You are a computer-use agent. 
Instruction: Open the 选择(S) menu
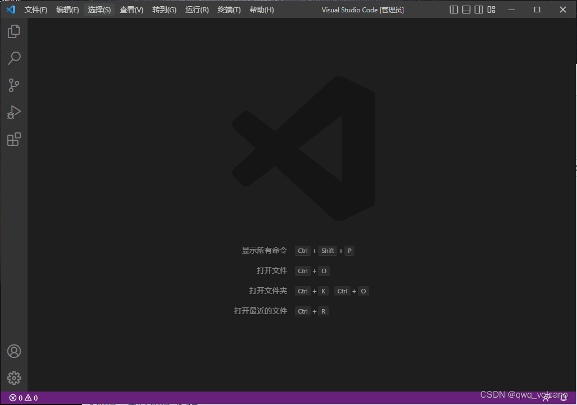tap(99, 10)
